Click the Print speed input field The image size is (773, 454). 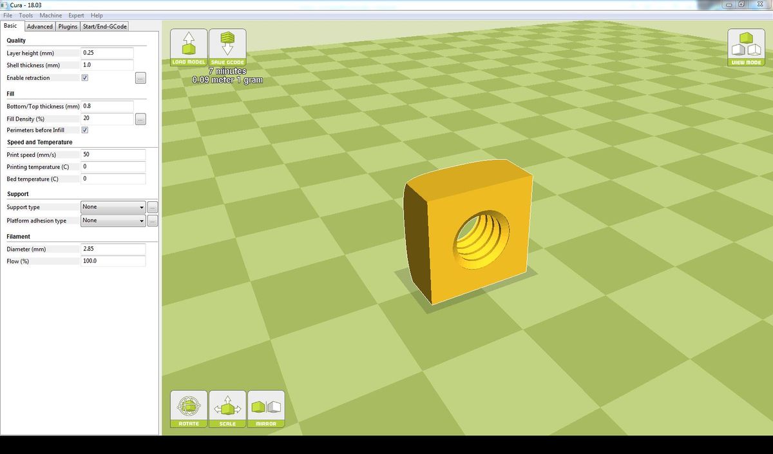click(113, 155)
